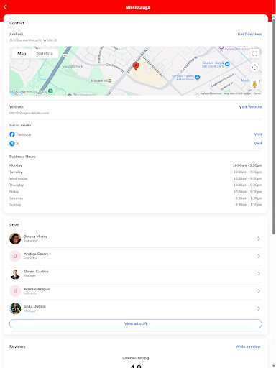Click the Monday business hours row
This screenshot has width=276, height=368.
pos(136,165)
